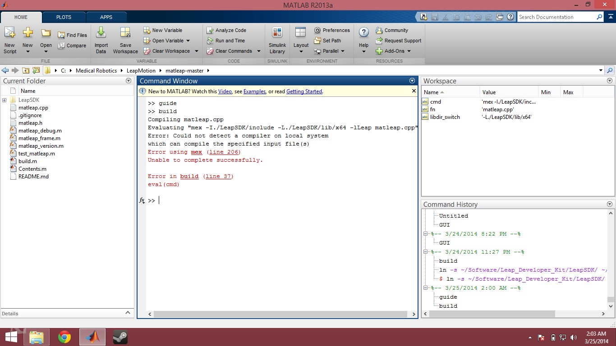Minimize the toolstrip with the collapse arrow
This screenshot has width=616, height=346.
point(611,17)
